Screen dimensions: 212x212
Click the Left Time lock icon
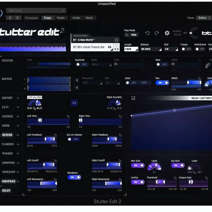68,116
